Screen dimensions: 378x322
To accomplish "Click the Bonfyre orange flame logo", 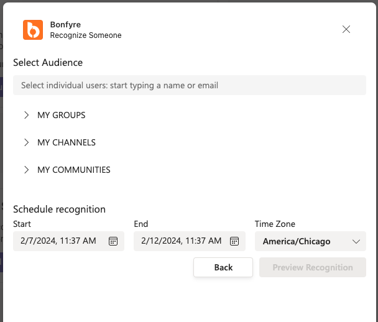I will (x=33, y=30).
